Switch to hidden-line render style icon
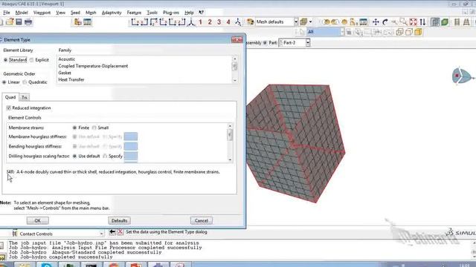 pos(409,32)
